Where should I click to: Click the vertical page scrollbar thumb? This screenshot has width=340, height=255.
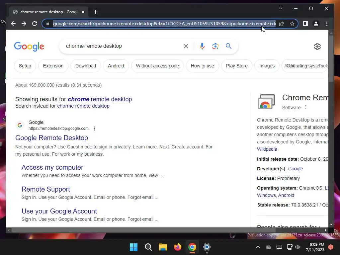click(x=331, y=58)
